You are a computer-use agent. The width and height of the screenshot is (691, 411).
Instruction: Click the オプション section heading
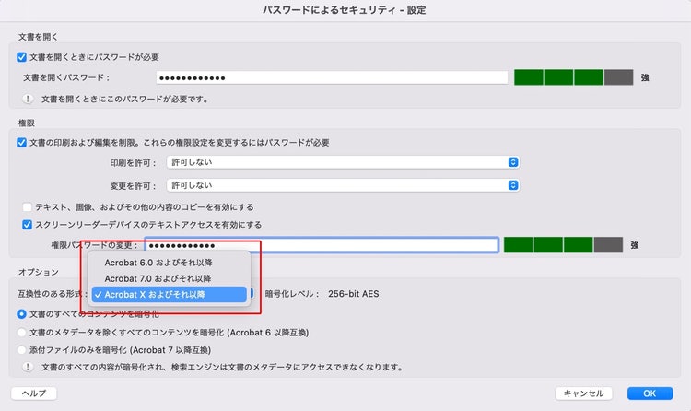pos(39,272)
